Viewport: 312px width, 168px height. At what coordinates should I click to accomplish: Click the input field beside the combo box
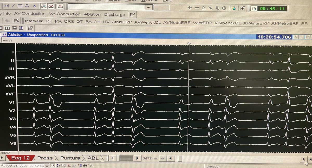(162, 8)
